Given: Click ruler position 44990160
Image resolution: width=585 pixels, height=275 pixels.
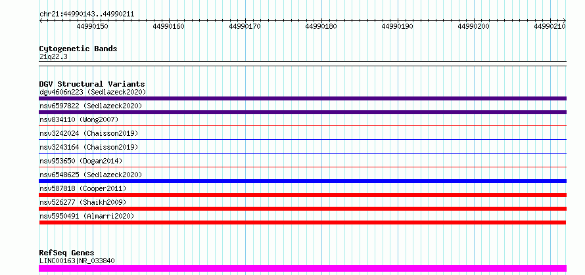Looking at the screenshot, I should (x=169, y=26).
